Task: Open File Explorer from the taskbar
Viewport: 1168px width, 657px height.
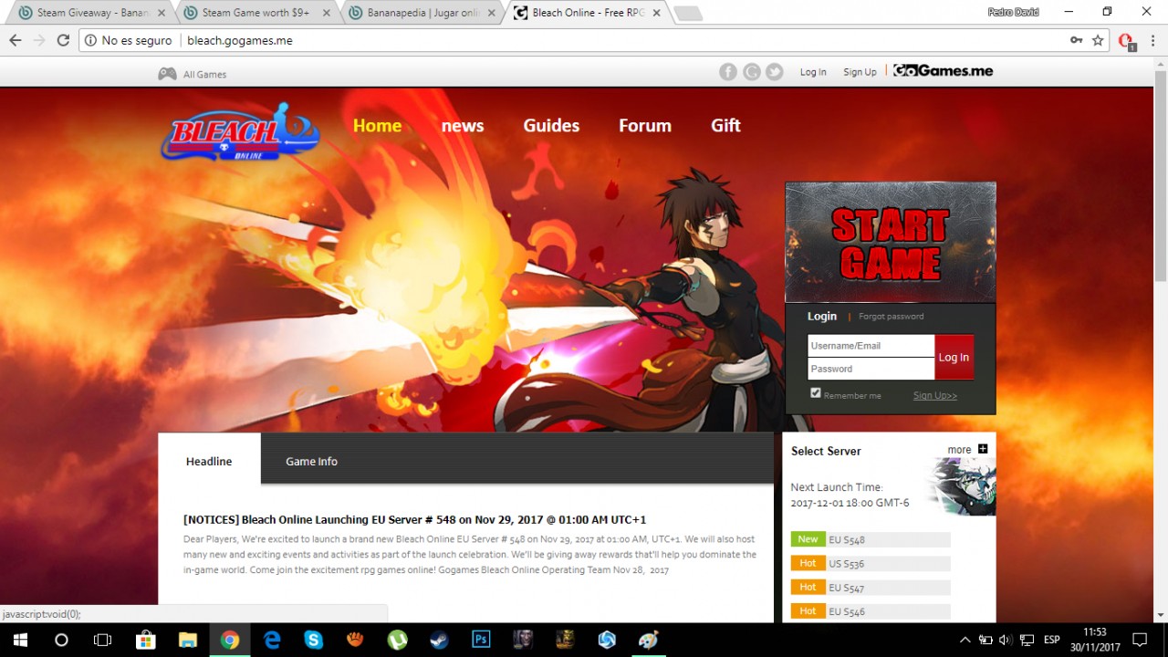Action: (187, 640)
